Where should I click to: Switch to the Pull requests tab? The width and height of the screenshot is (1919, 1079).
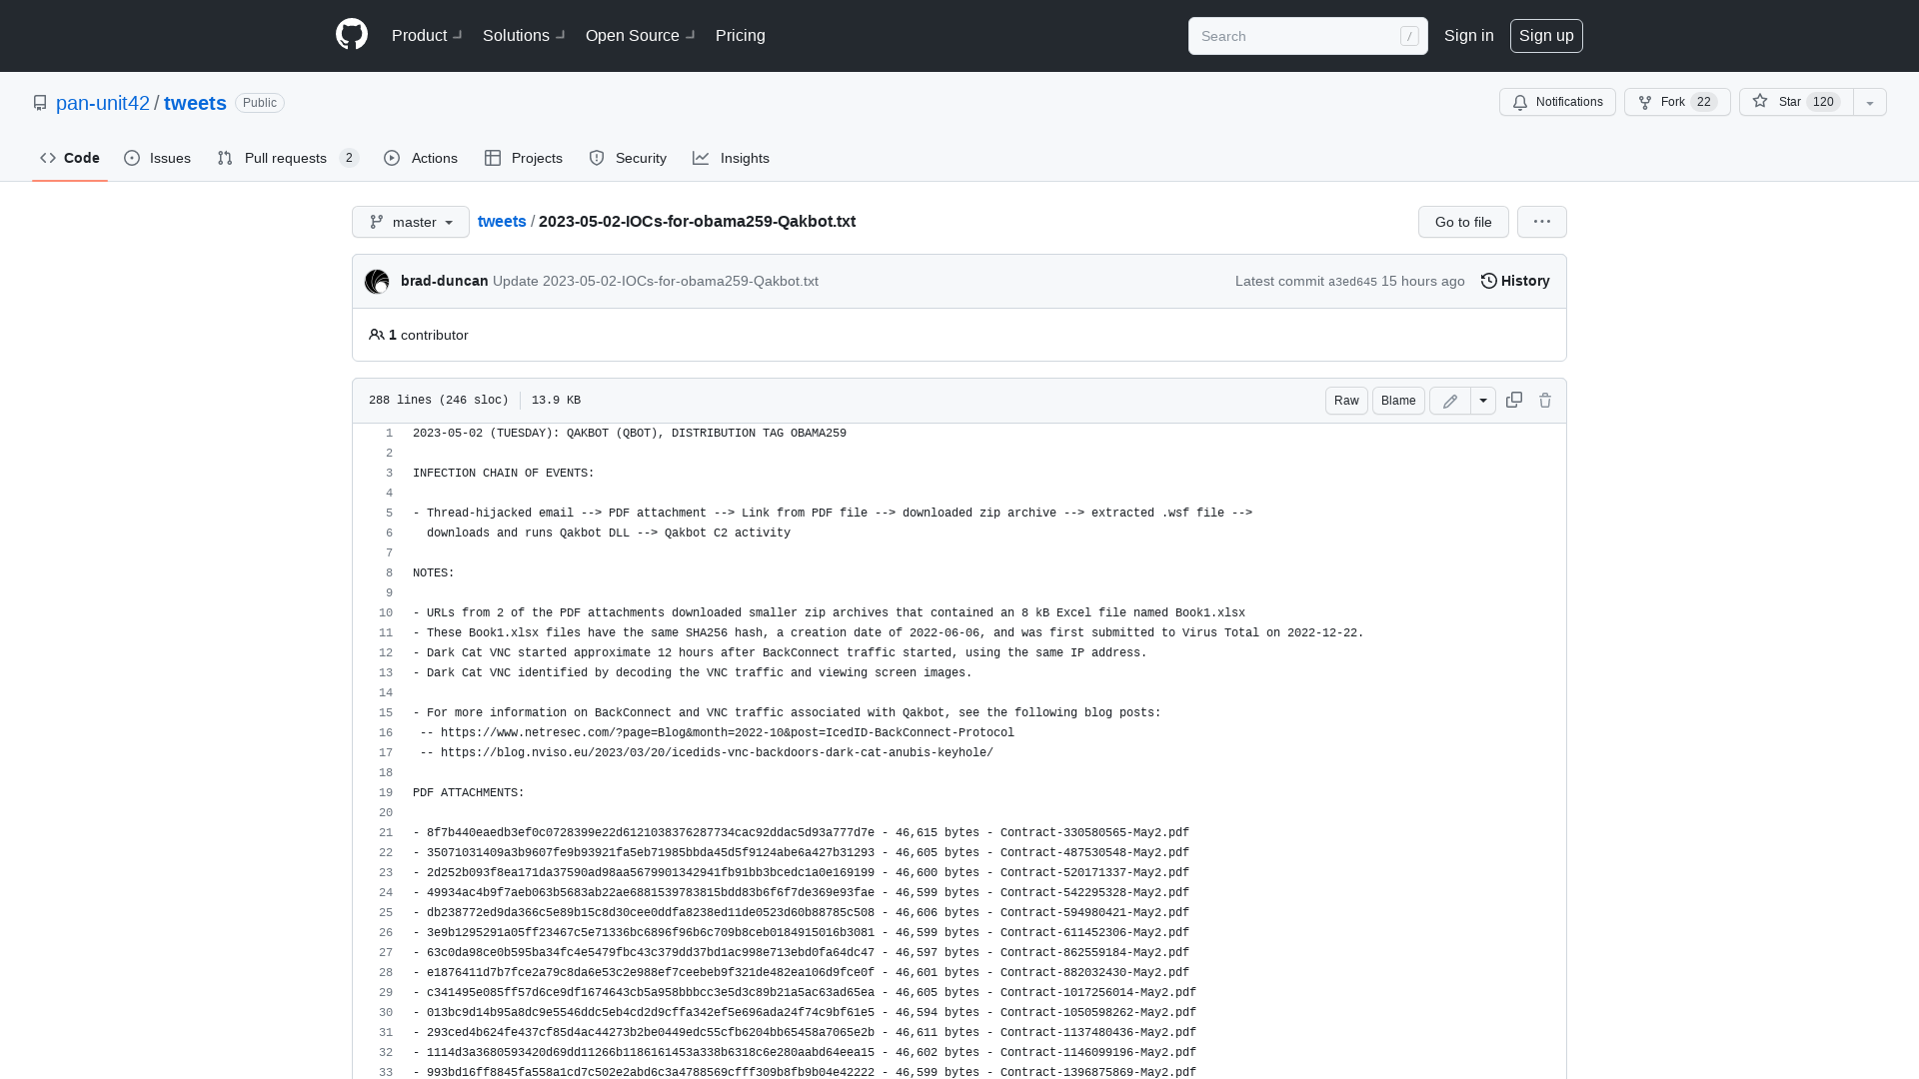(288, 158)
